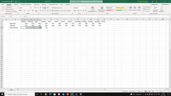Apply the Нейтральный cell style

coord(120,8)
